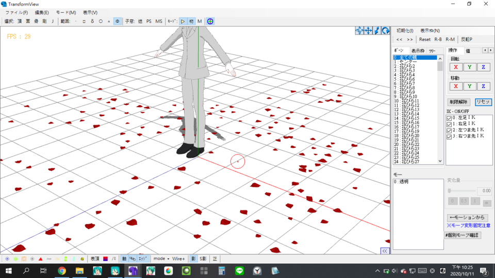495x278 pixels.
Task: Switch to the ボーン tab
Action: pyautogui.click(x=399, y=50)
